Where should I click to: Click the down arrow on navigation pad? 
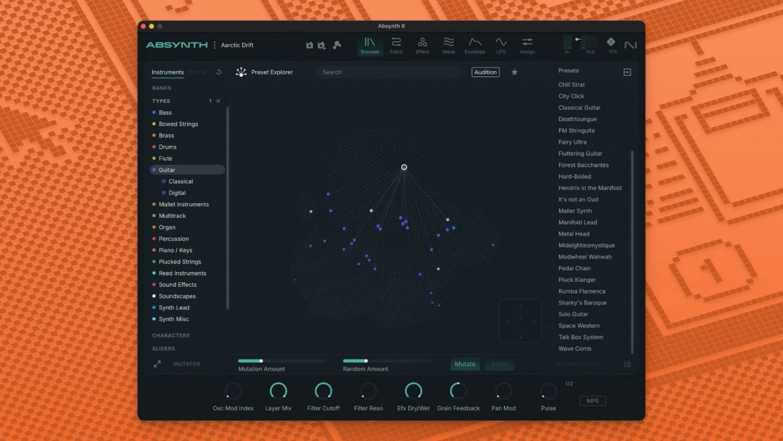point(520,336)
